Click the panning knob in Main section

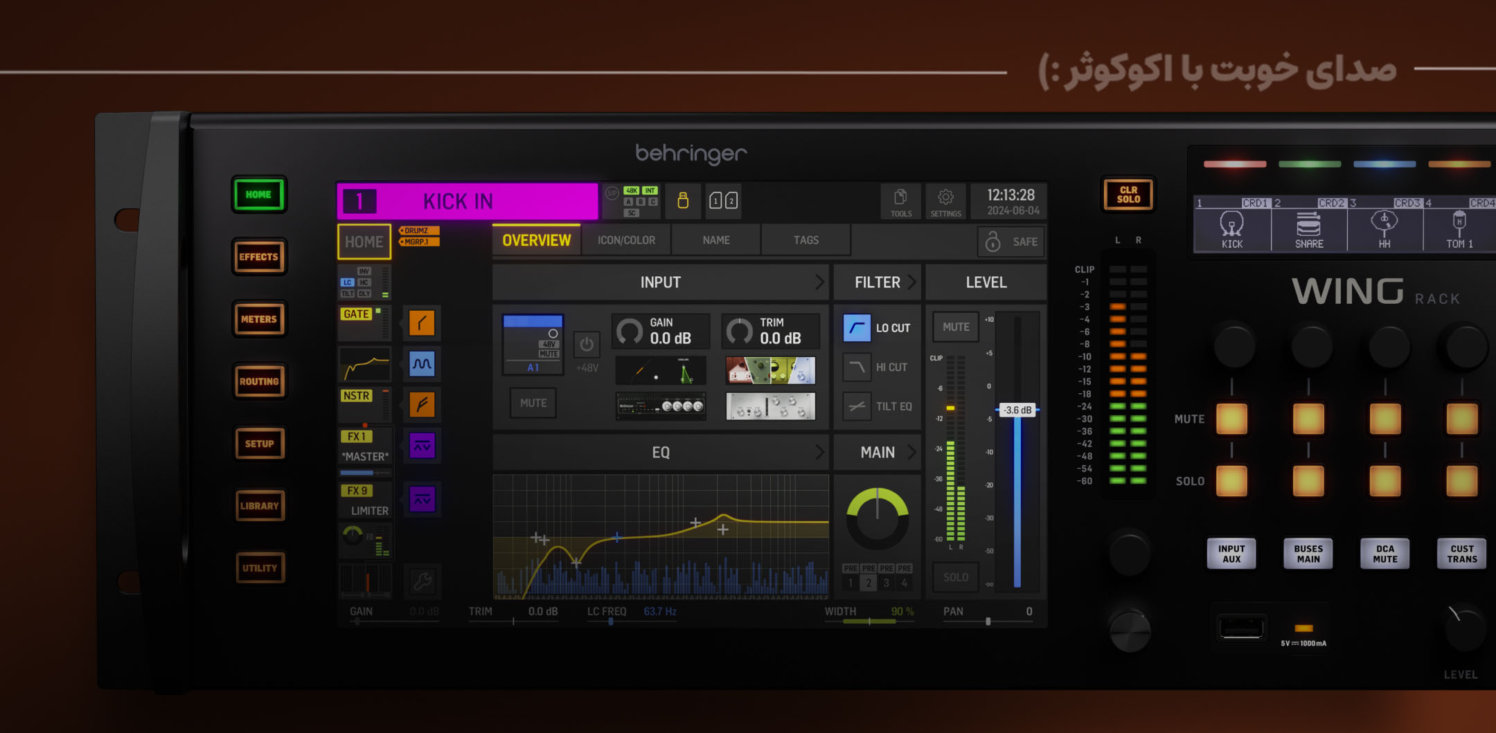pos(878,519)
